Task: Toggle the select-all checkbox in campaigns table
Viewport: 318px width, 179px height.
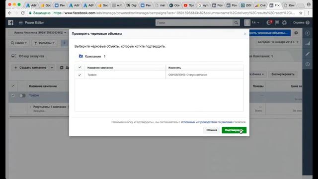Action: coord(13,86)
